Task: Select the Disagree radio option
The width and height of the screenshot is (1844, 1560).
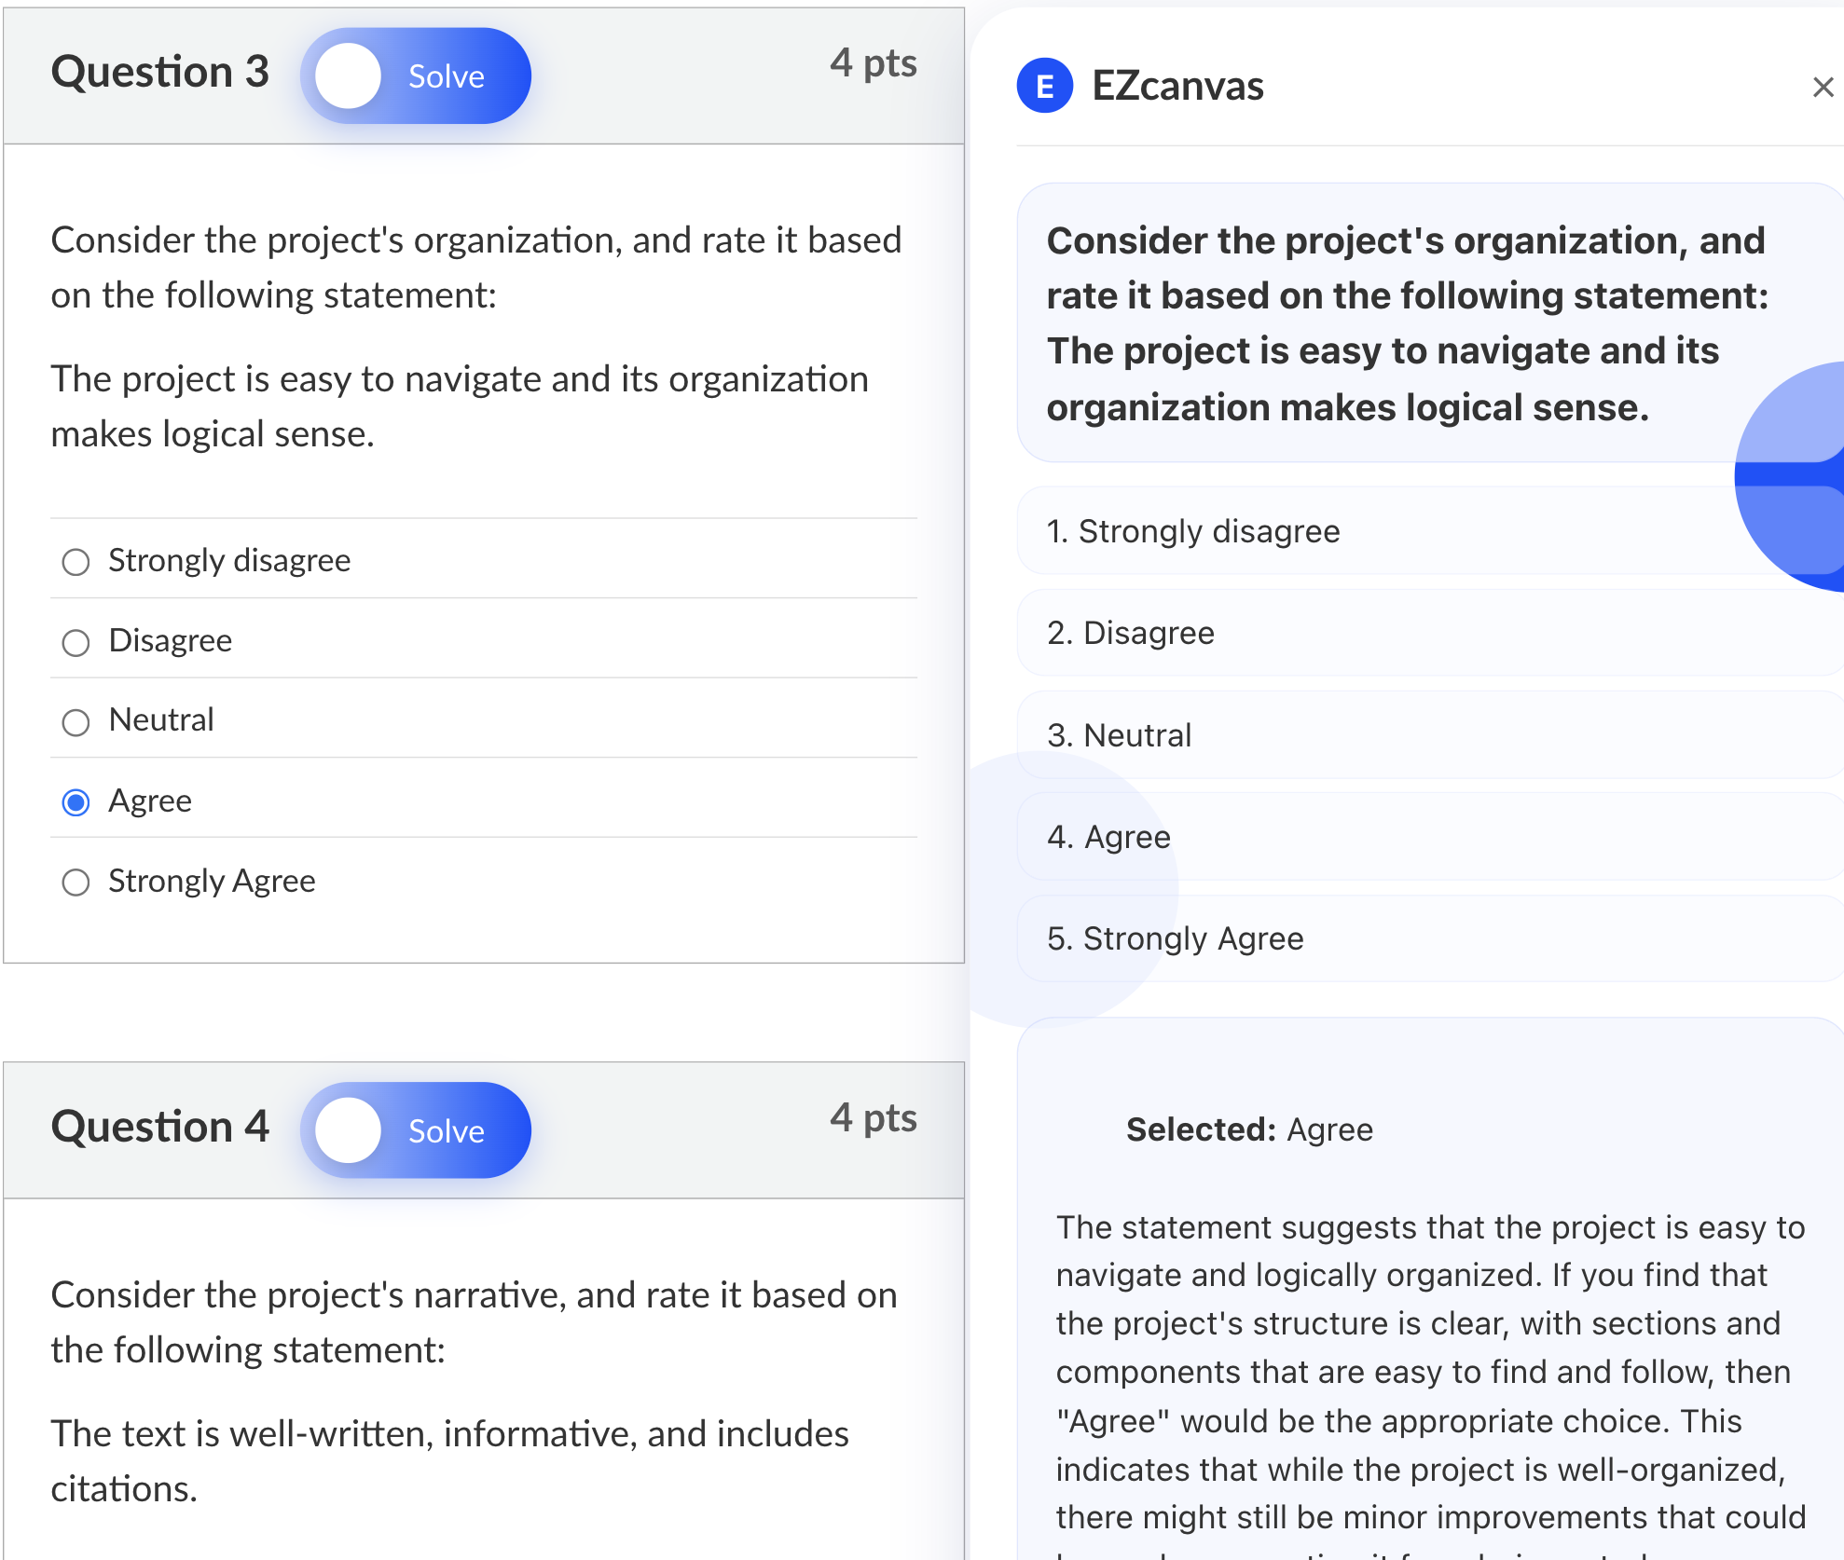Action: coord(76,642)
